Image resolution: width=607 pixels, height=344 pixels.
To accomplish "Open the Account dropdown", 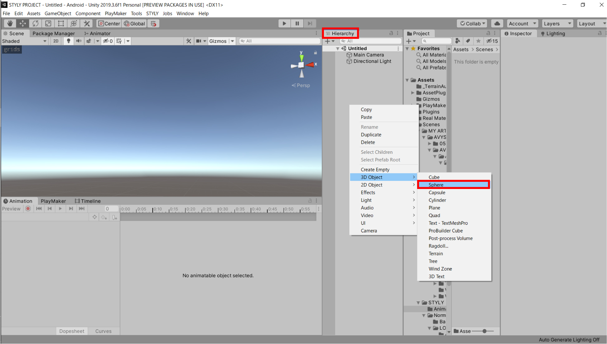I will pyautogui.click(x=522, y=23).
